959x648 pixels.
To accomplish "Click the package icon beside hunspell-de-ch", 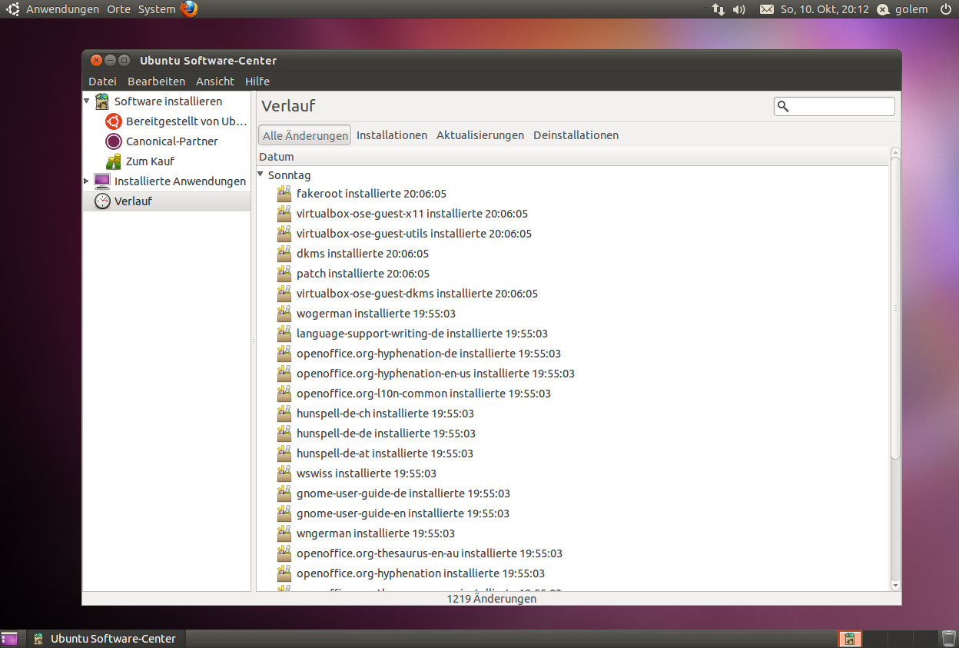I will point(284,413).
